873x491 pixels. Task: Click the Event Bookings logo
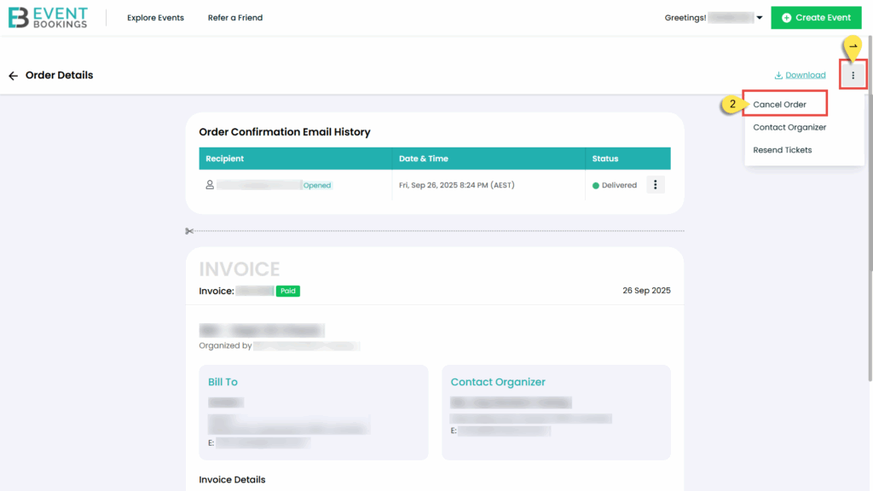tap(48, 17)
